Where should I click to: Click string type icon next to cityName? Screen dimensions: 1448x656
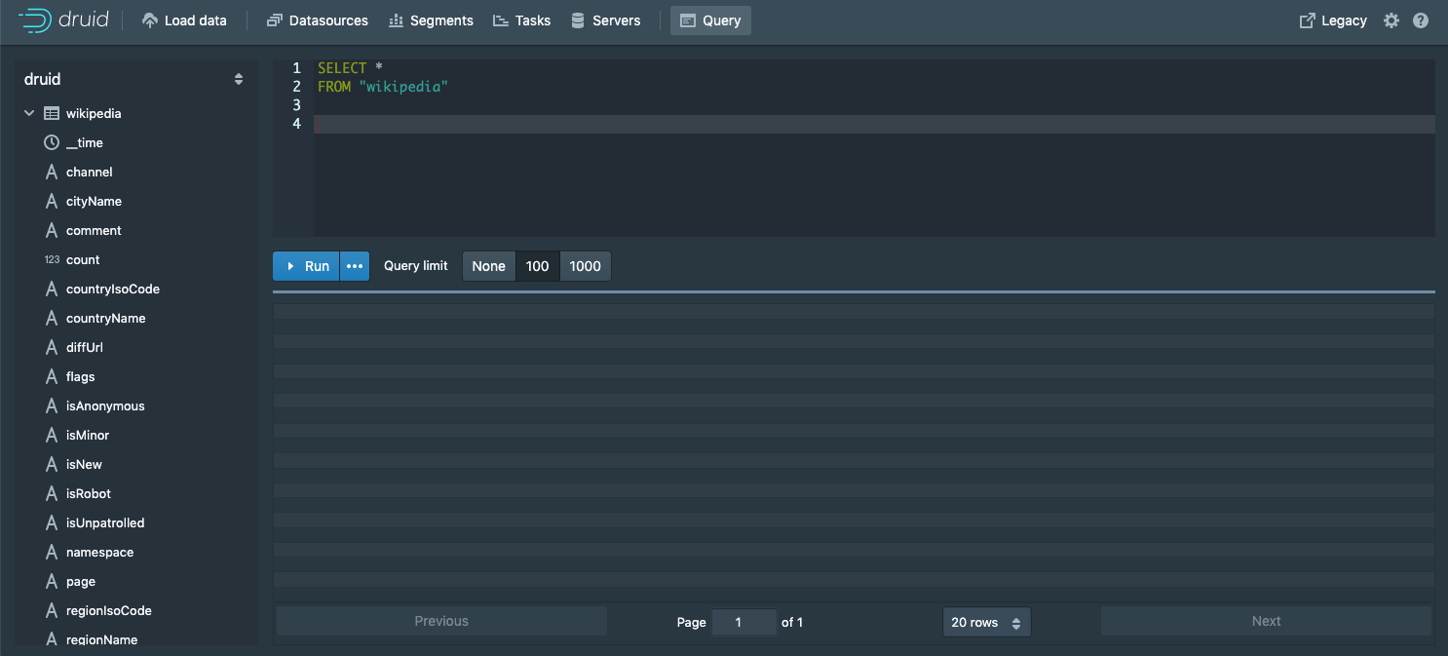52,202
